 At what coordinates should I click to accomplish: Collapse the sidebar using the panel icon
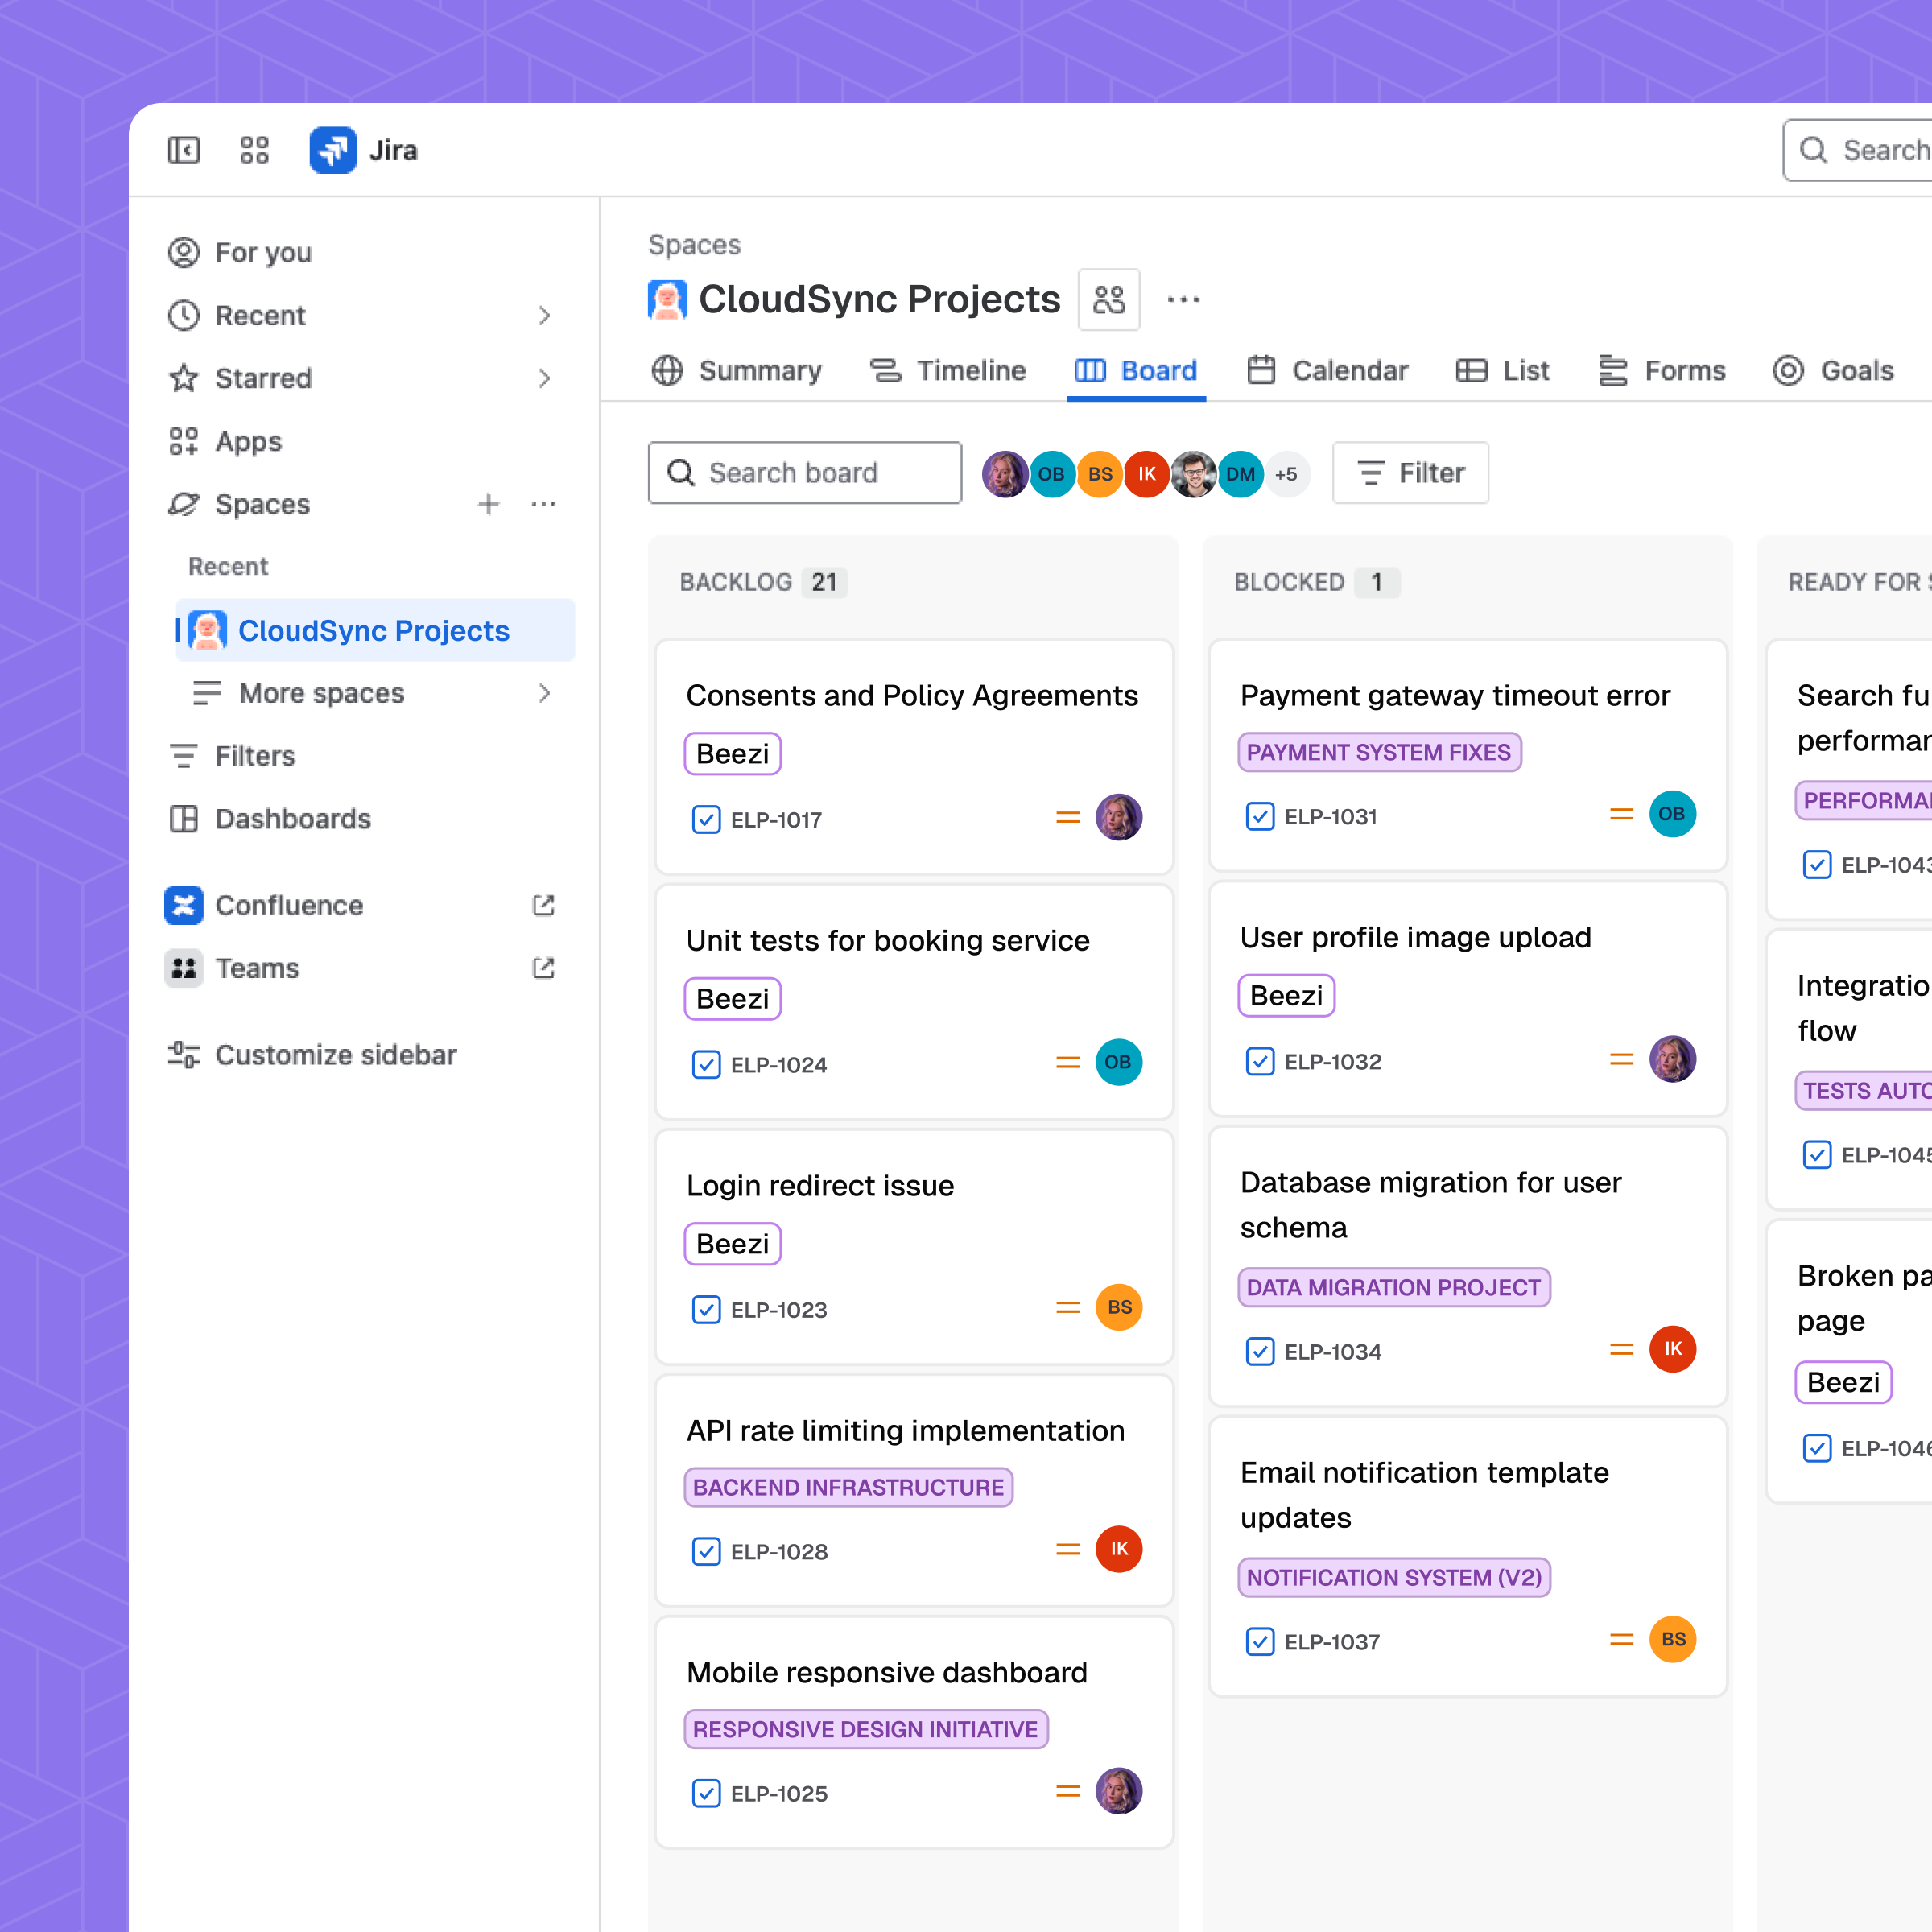coord(183,150)
